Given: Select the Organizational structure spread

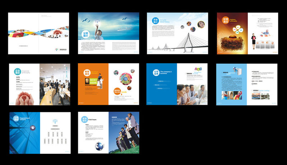Looking at the screenshot, I should point(39,133).
